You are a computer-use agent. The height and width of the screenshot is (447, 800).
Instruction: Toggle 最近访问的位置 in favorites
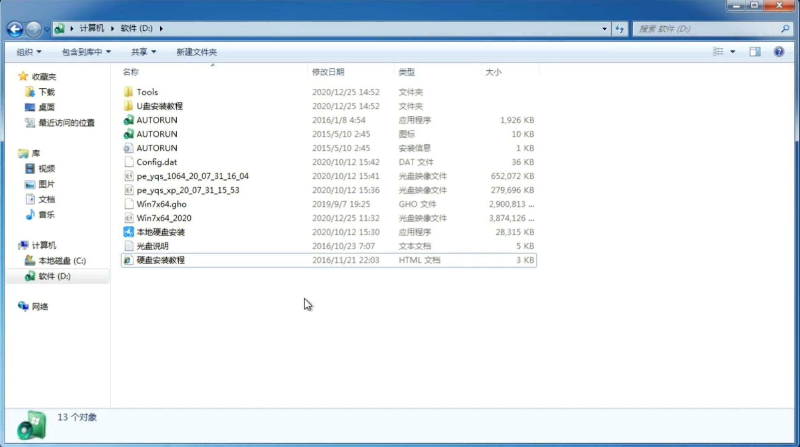point(66,122)
